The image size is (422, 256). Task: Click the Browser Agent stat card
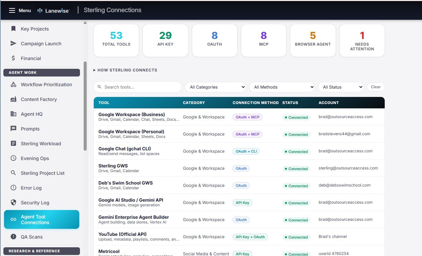[x=313, y=40]
